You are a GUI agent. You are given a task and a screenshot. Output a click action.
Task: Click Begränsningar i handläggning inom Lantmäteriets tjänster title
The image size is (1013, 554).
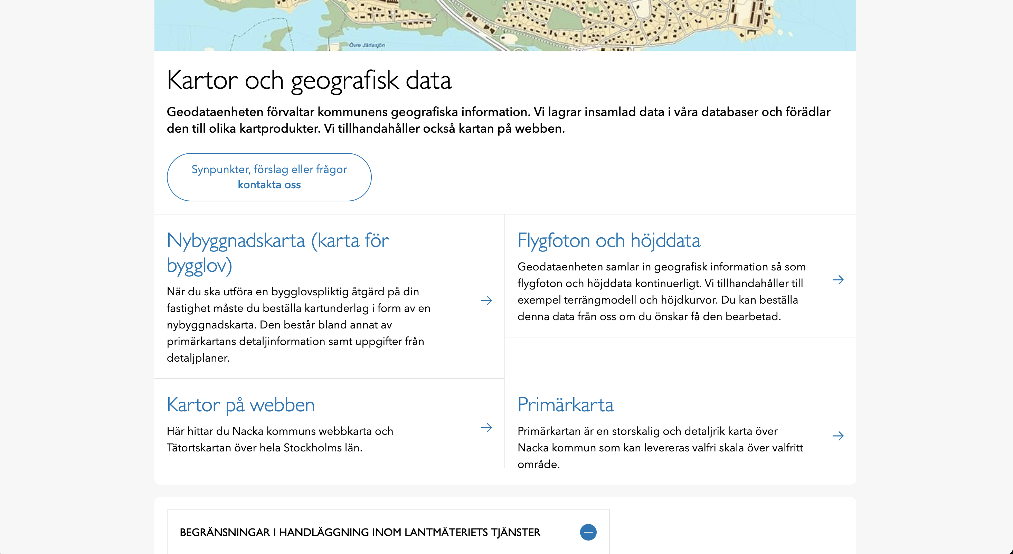[x=360, y=532]
